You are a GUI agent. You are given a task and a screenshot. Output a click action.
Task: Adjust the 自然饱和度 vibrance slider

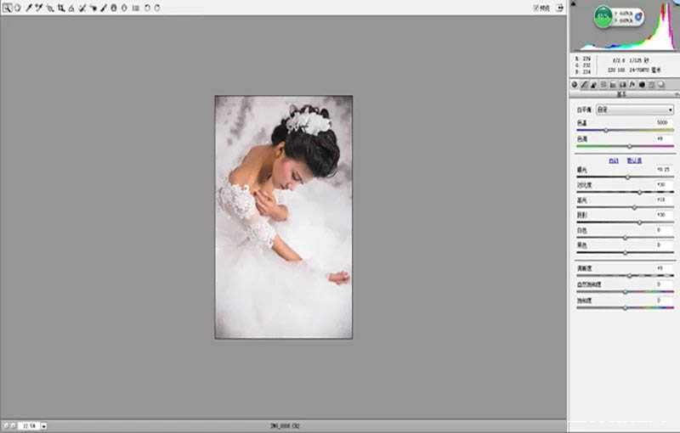[625, 292]
